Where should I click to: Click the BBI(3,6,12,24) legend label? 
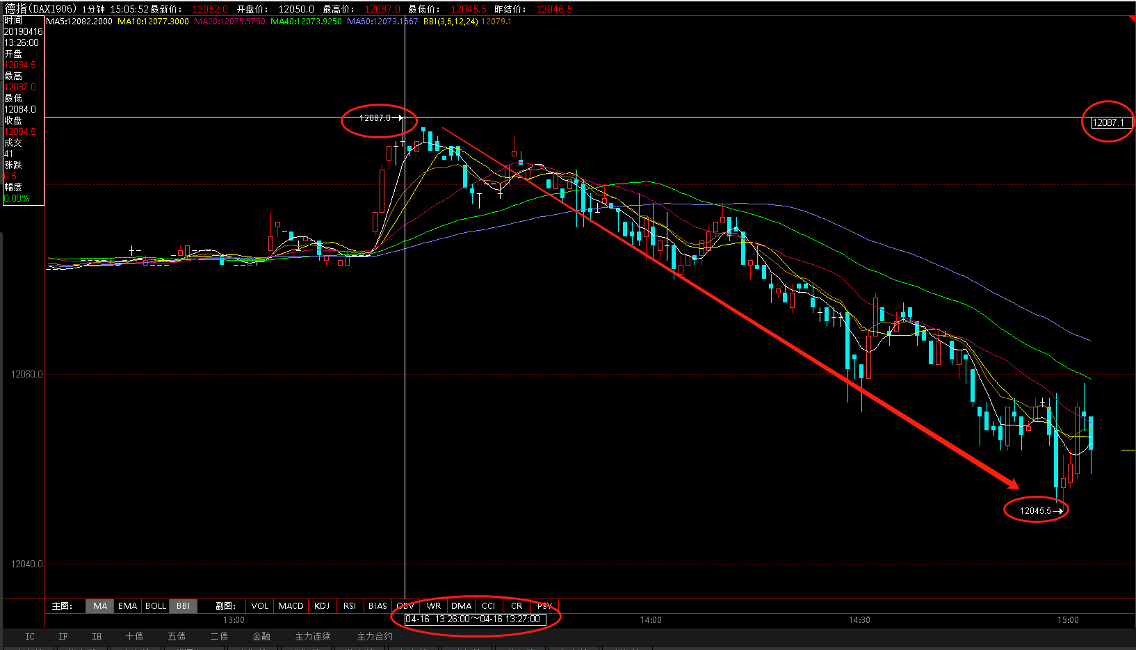(x=451, y=22)
